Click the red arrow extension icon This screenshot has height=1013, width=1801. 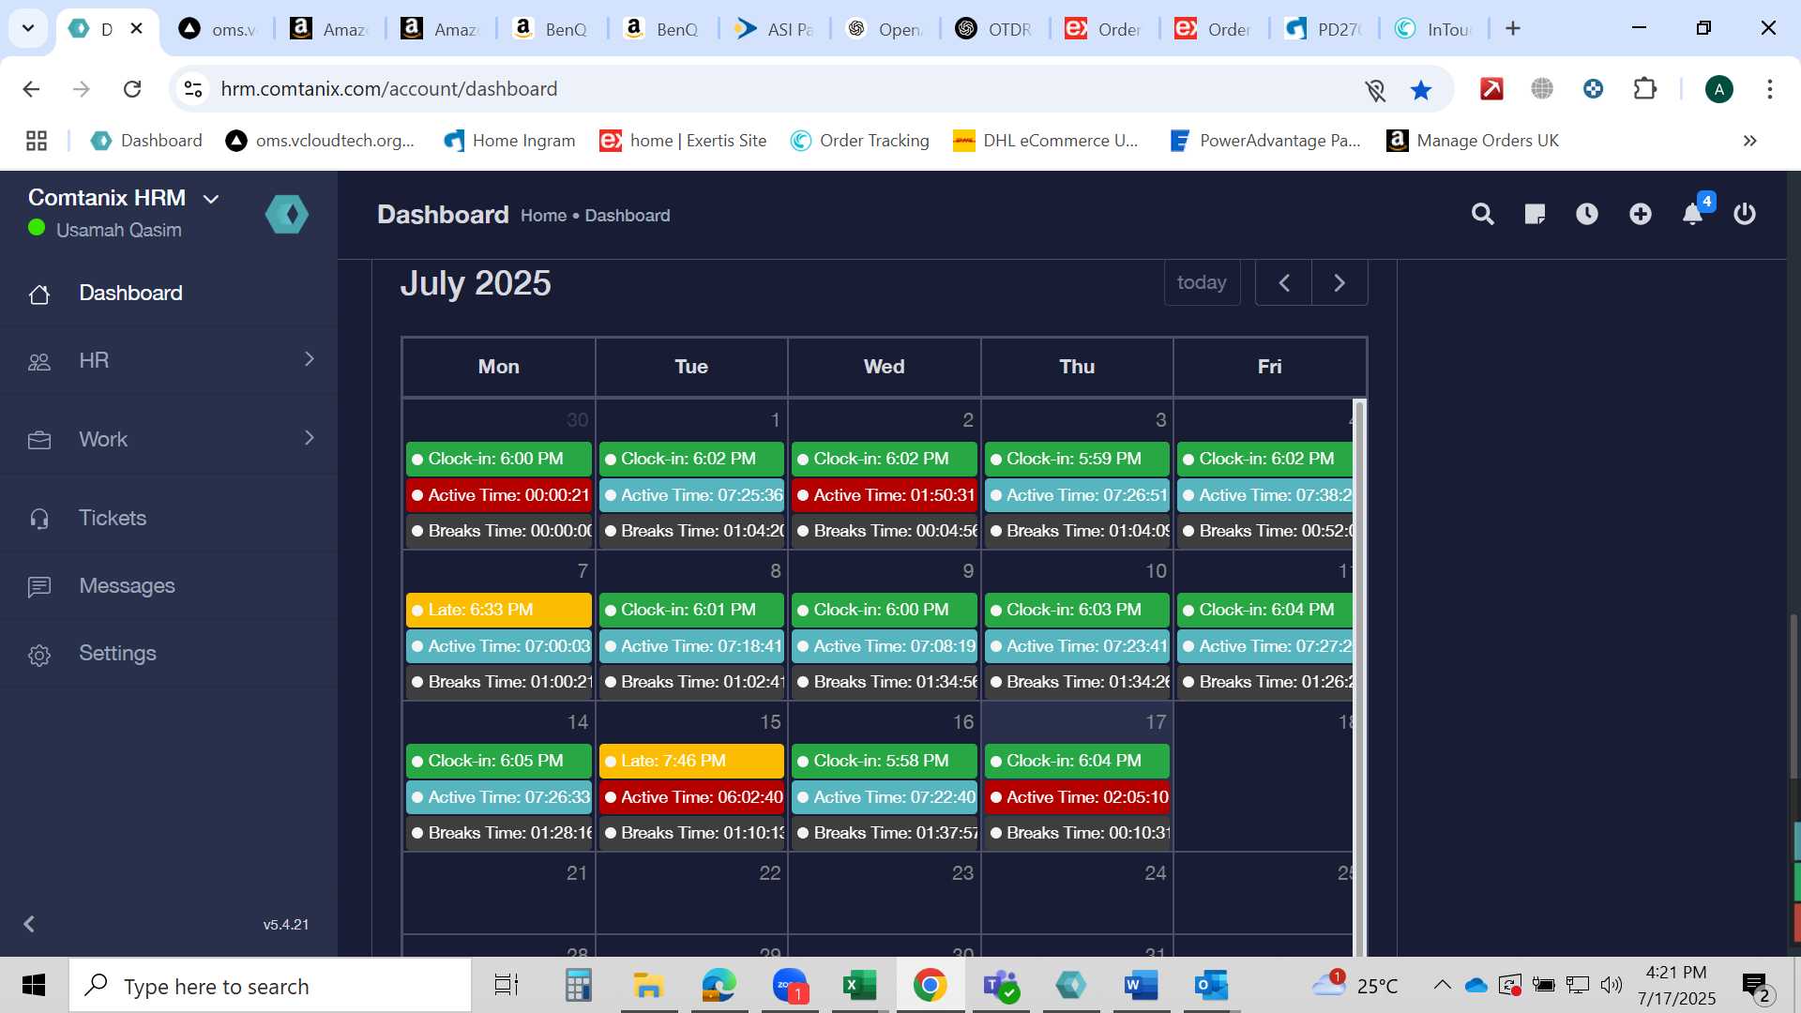(x=1491, y=89)
